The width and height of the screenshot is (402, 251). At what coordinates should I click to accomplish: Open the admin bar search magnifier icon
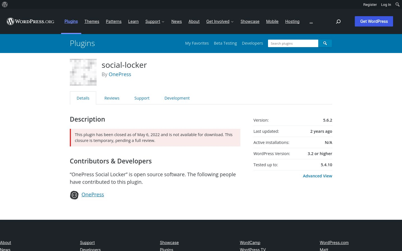coord(397,4)
